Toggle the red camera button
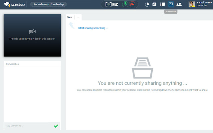The height and width of the screenshot is (133, 213). click(133, 4)
